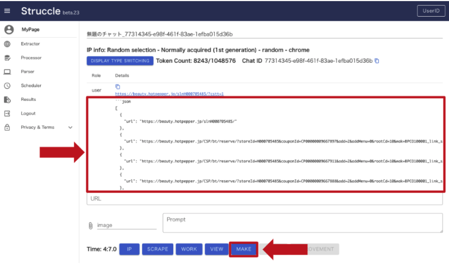
Task: Open Privacy & Terms entry
Action: click(38, 127)
